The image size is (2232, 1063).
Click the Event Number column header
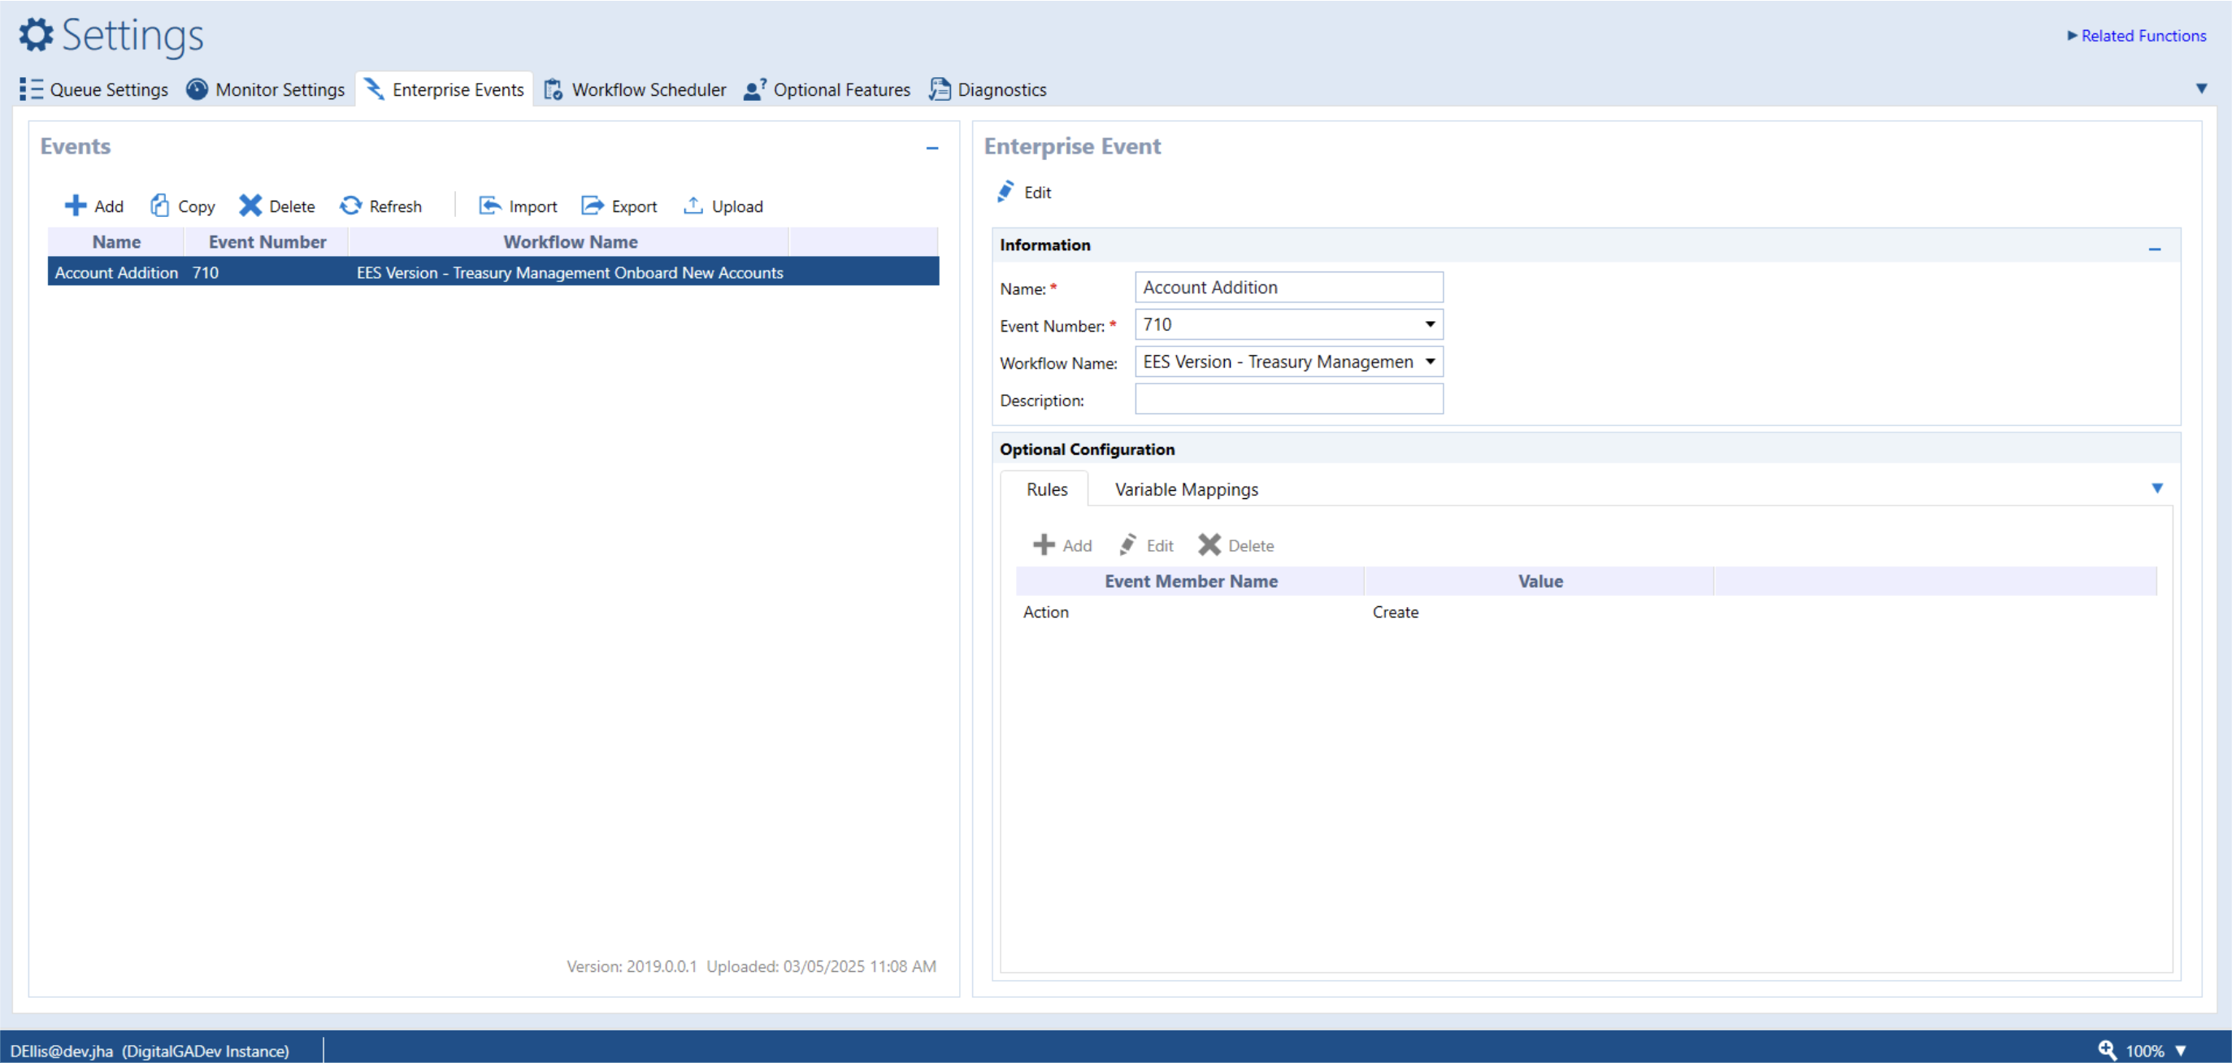(267, 241)
